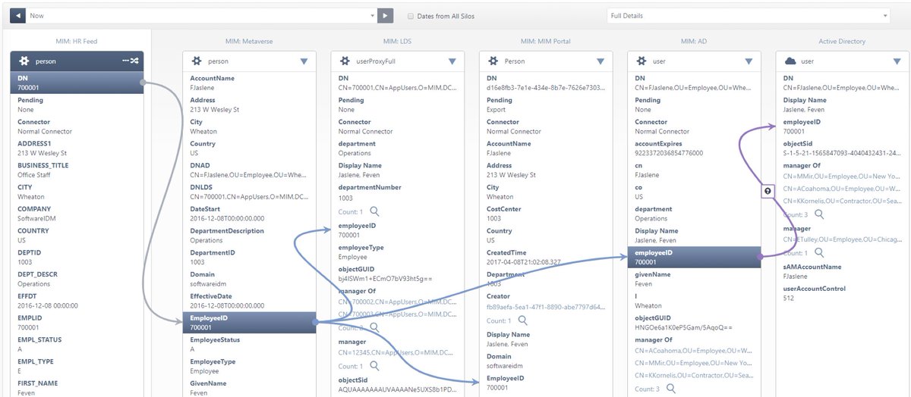911x397 pixels.
Task: Open the CN=700003 manager Of link
Action: coord(397,314)
